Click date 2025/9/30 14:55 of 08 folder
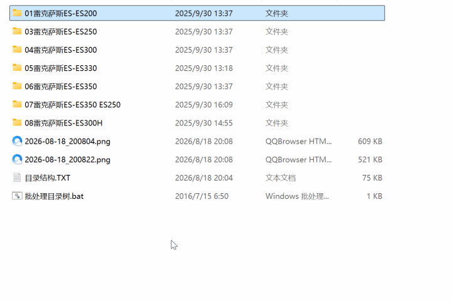 (204, 123)
